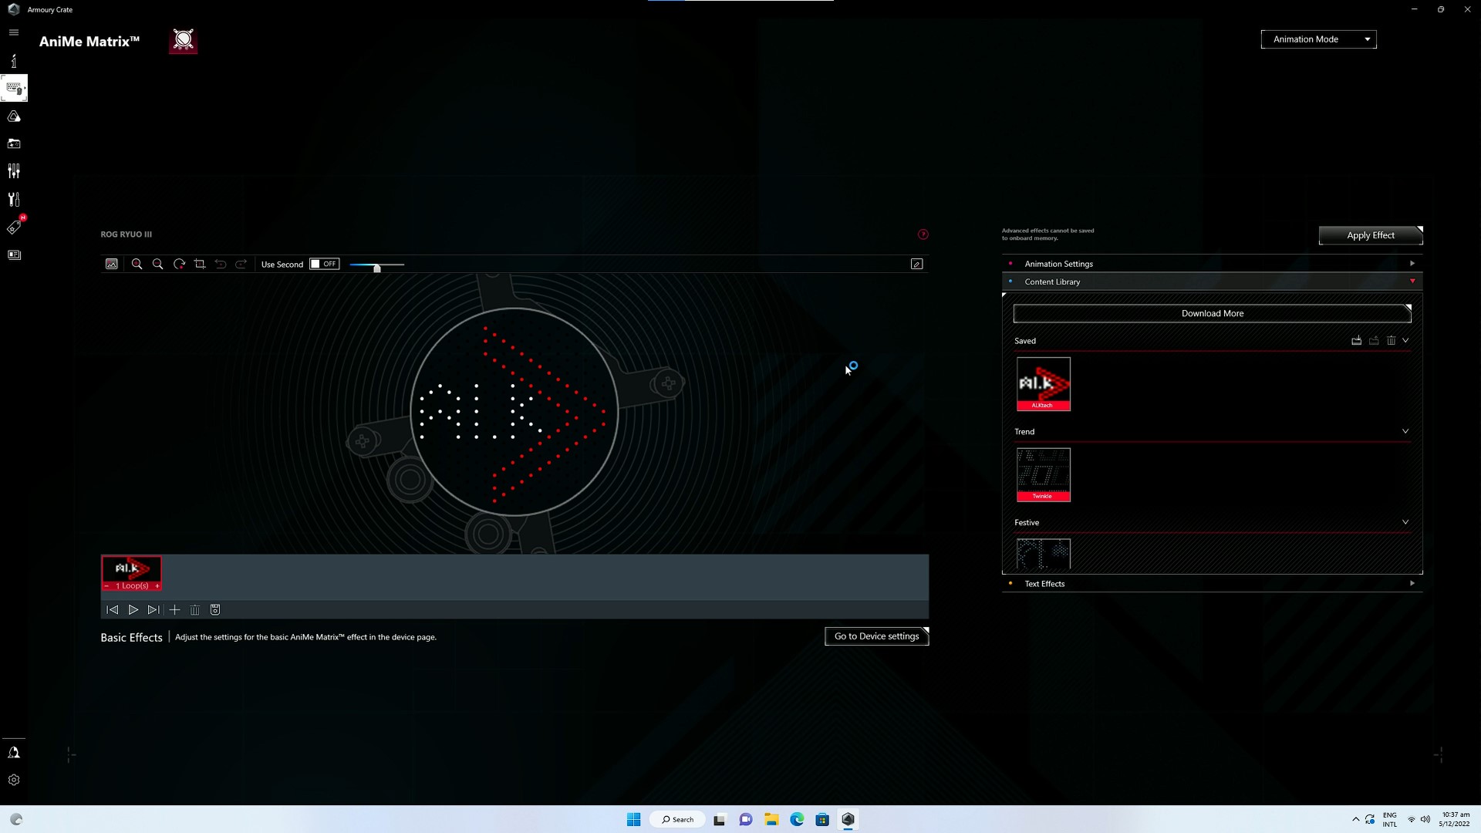The image size is (1481, 833).
Task: Add a new clip with the plus icon
Action: pyautogui.click(x=174, y=610)
